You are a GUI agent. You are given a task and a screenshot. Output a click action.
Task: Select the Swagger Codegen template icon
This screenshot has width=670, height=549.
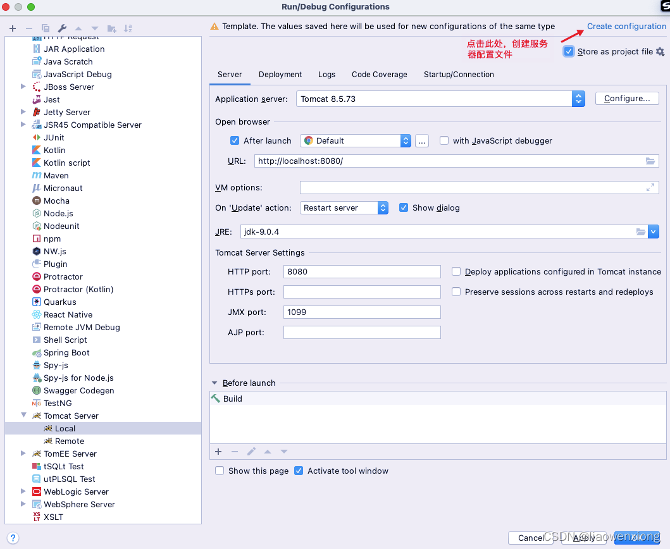click(x=37, y=390)
